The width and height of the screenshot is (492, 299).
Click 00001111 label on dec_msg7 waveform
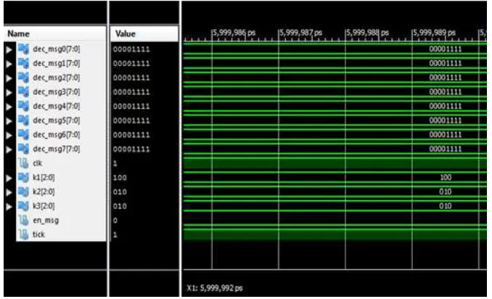pyautogui.click(x=446, y=149)
